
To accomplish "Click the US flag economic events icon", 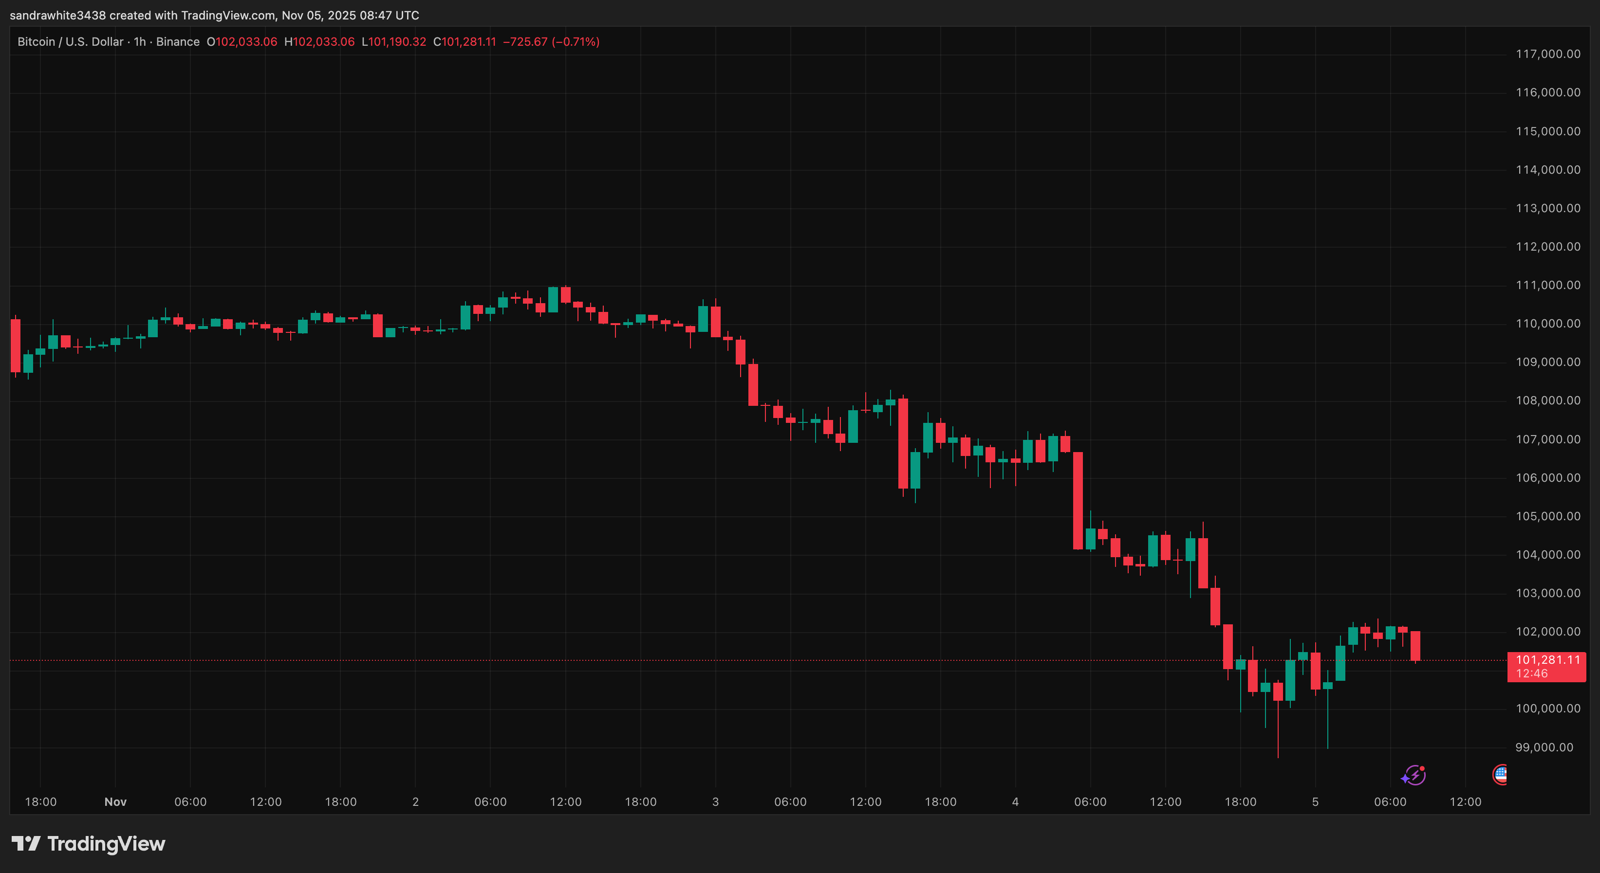I will [x=1501, y=774].
